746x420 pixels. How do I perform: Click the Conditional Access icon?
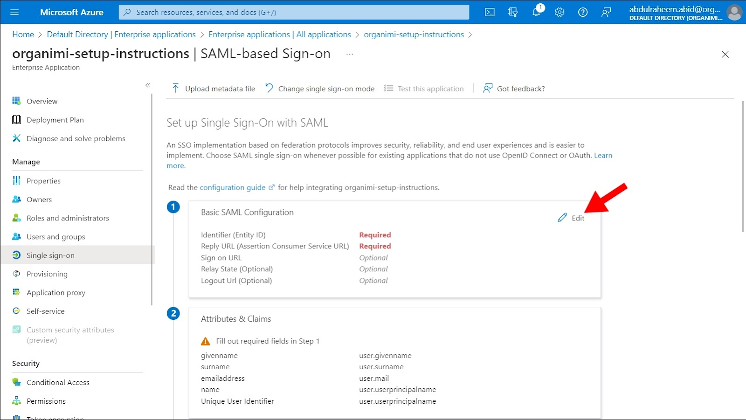pos(16,382)
